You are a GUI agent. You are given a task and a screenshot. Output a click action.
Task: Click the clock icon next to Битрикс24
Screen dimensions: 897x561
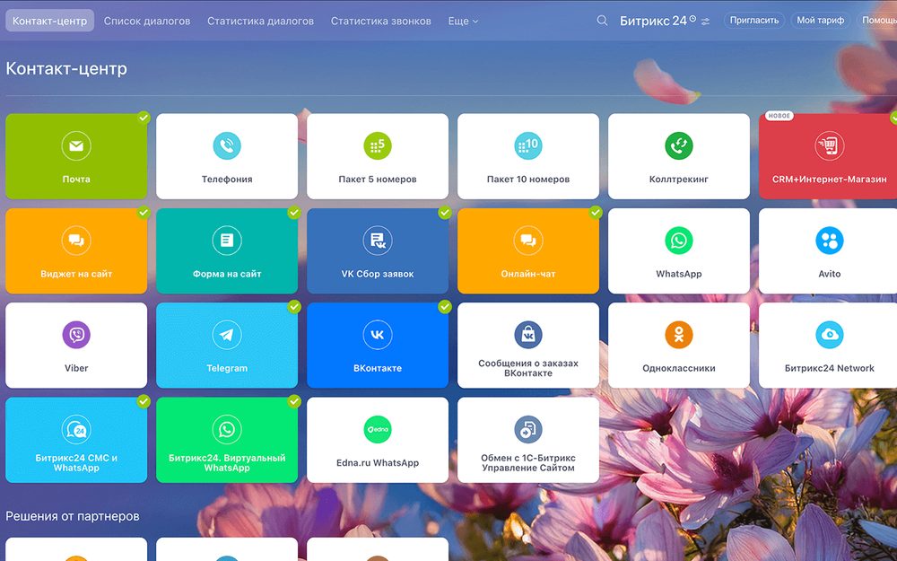(x=692, y=18)
